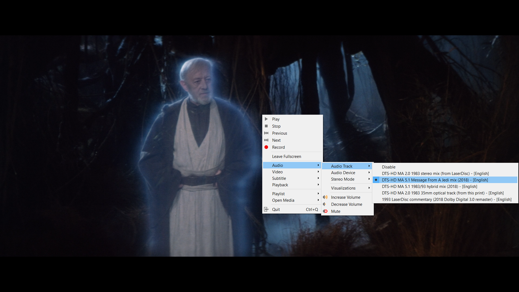Open the Open Media menu entry
519x292 pixels.
[x=292, y=200]
